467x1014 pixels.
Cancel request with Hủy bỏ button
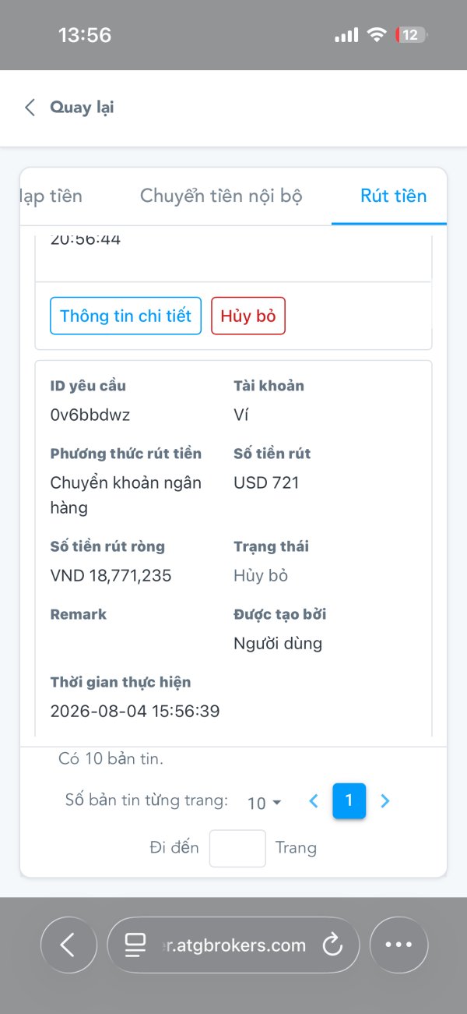(x=248, y=316)
